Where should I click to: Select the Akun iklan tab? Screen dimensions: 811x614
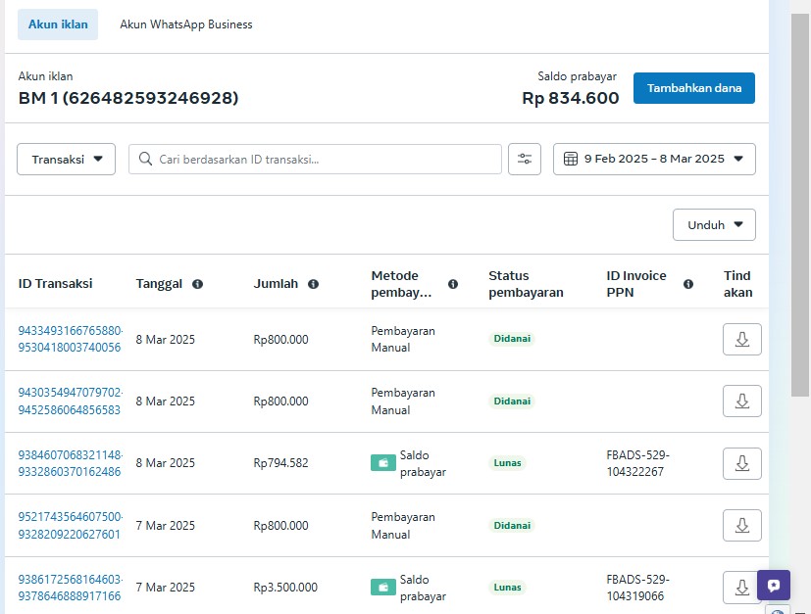[58, 24]
